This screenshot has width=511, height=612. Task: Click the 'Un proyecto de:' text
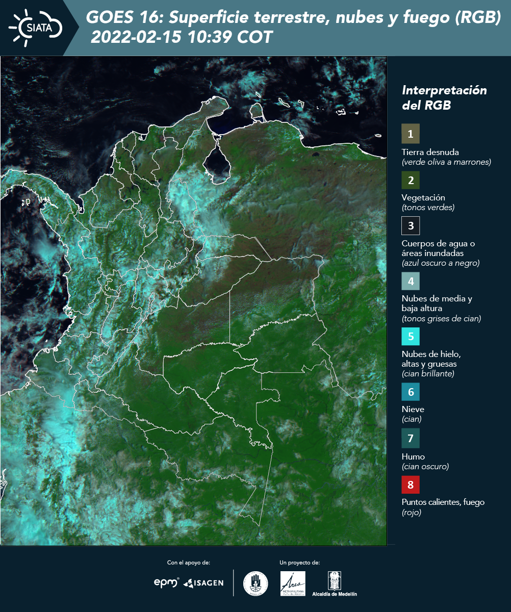coord(300,563)
